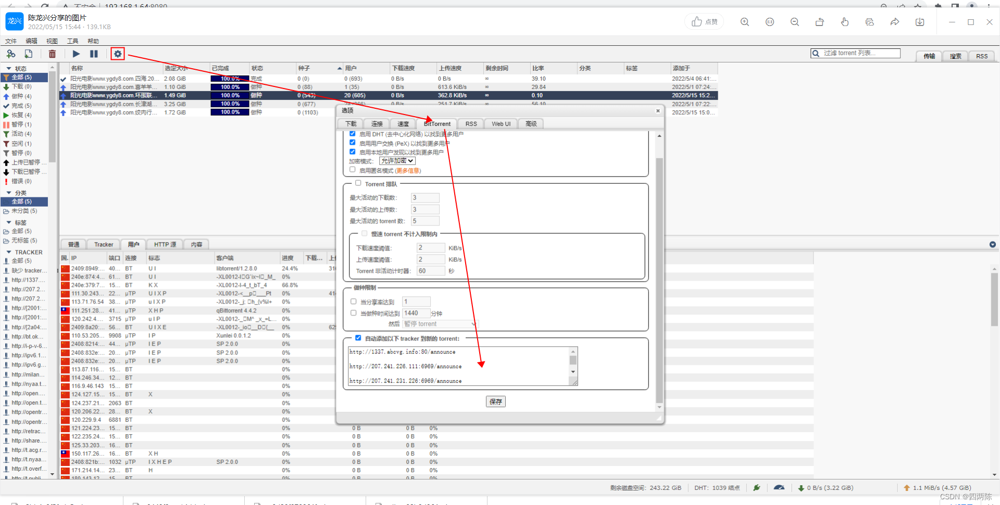This screenshot has width=1000, height=505.
Task: Collapse the 分类 sidebar section
Action: (x=9, y=193)
